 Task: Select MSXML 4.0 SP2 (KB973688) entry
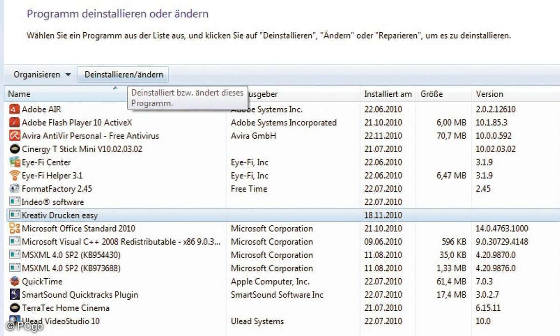pyautogui.click(x=71, y=268)
